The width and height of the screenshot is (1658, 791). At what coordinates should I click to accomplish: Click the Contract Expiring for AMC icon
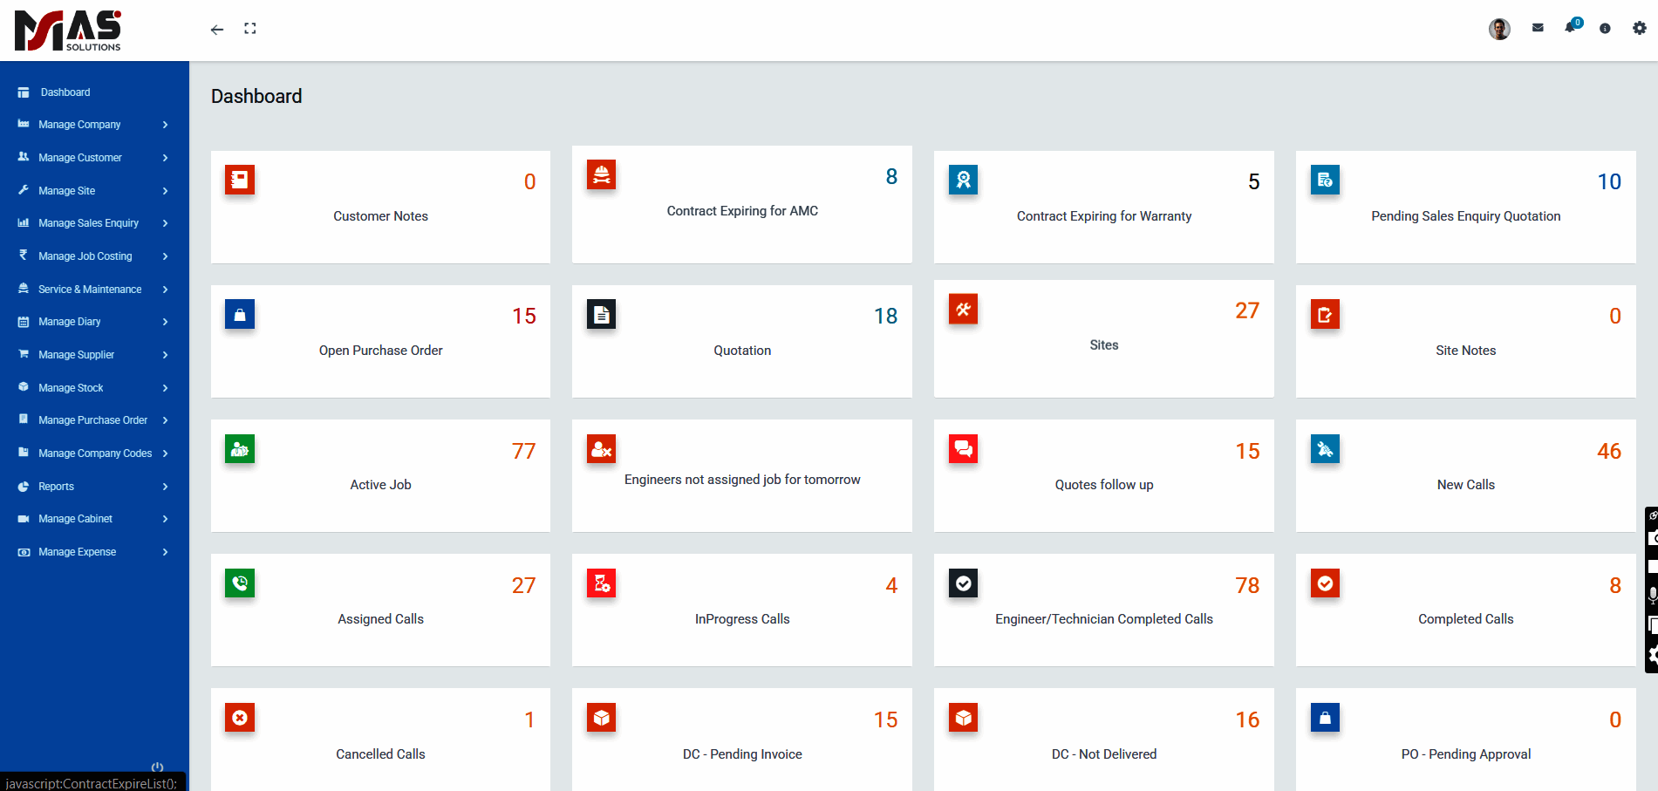click(x=602, y=175)
